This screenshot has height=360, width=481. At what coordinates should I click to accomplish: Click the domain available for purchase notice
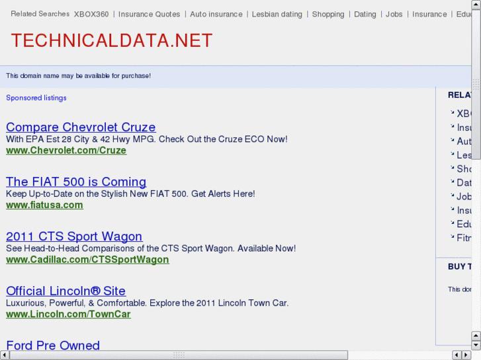pyautogui.click(x=79, y=76)
